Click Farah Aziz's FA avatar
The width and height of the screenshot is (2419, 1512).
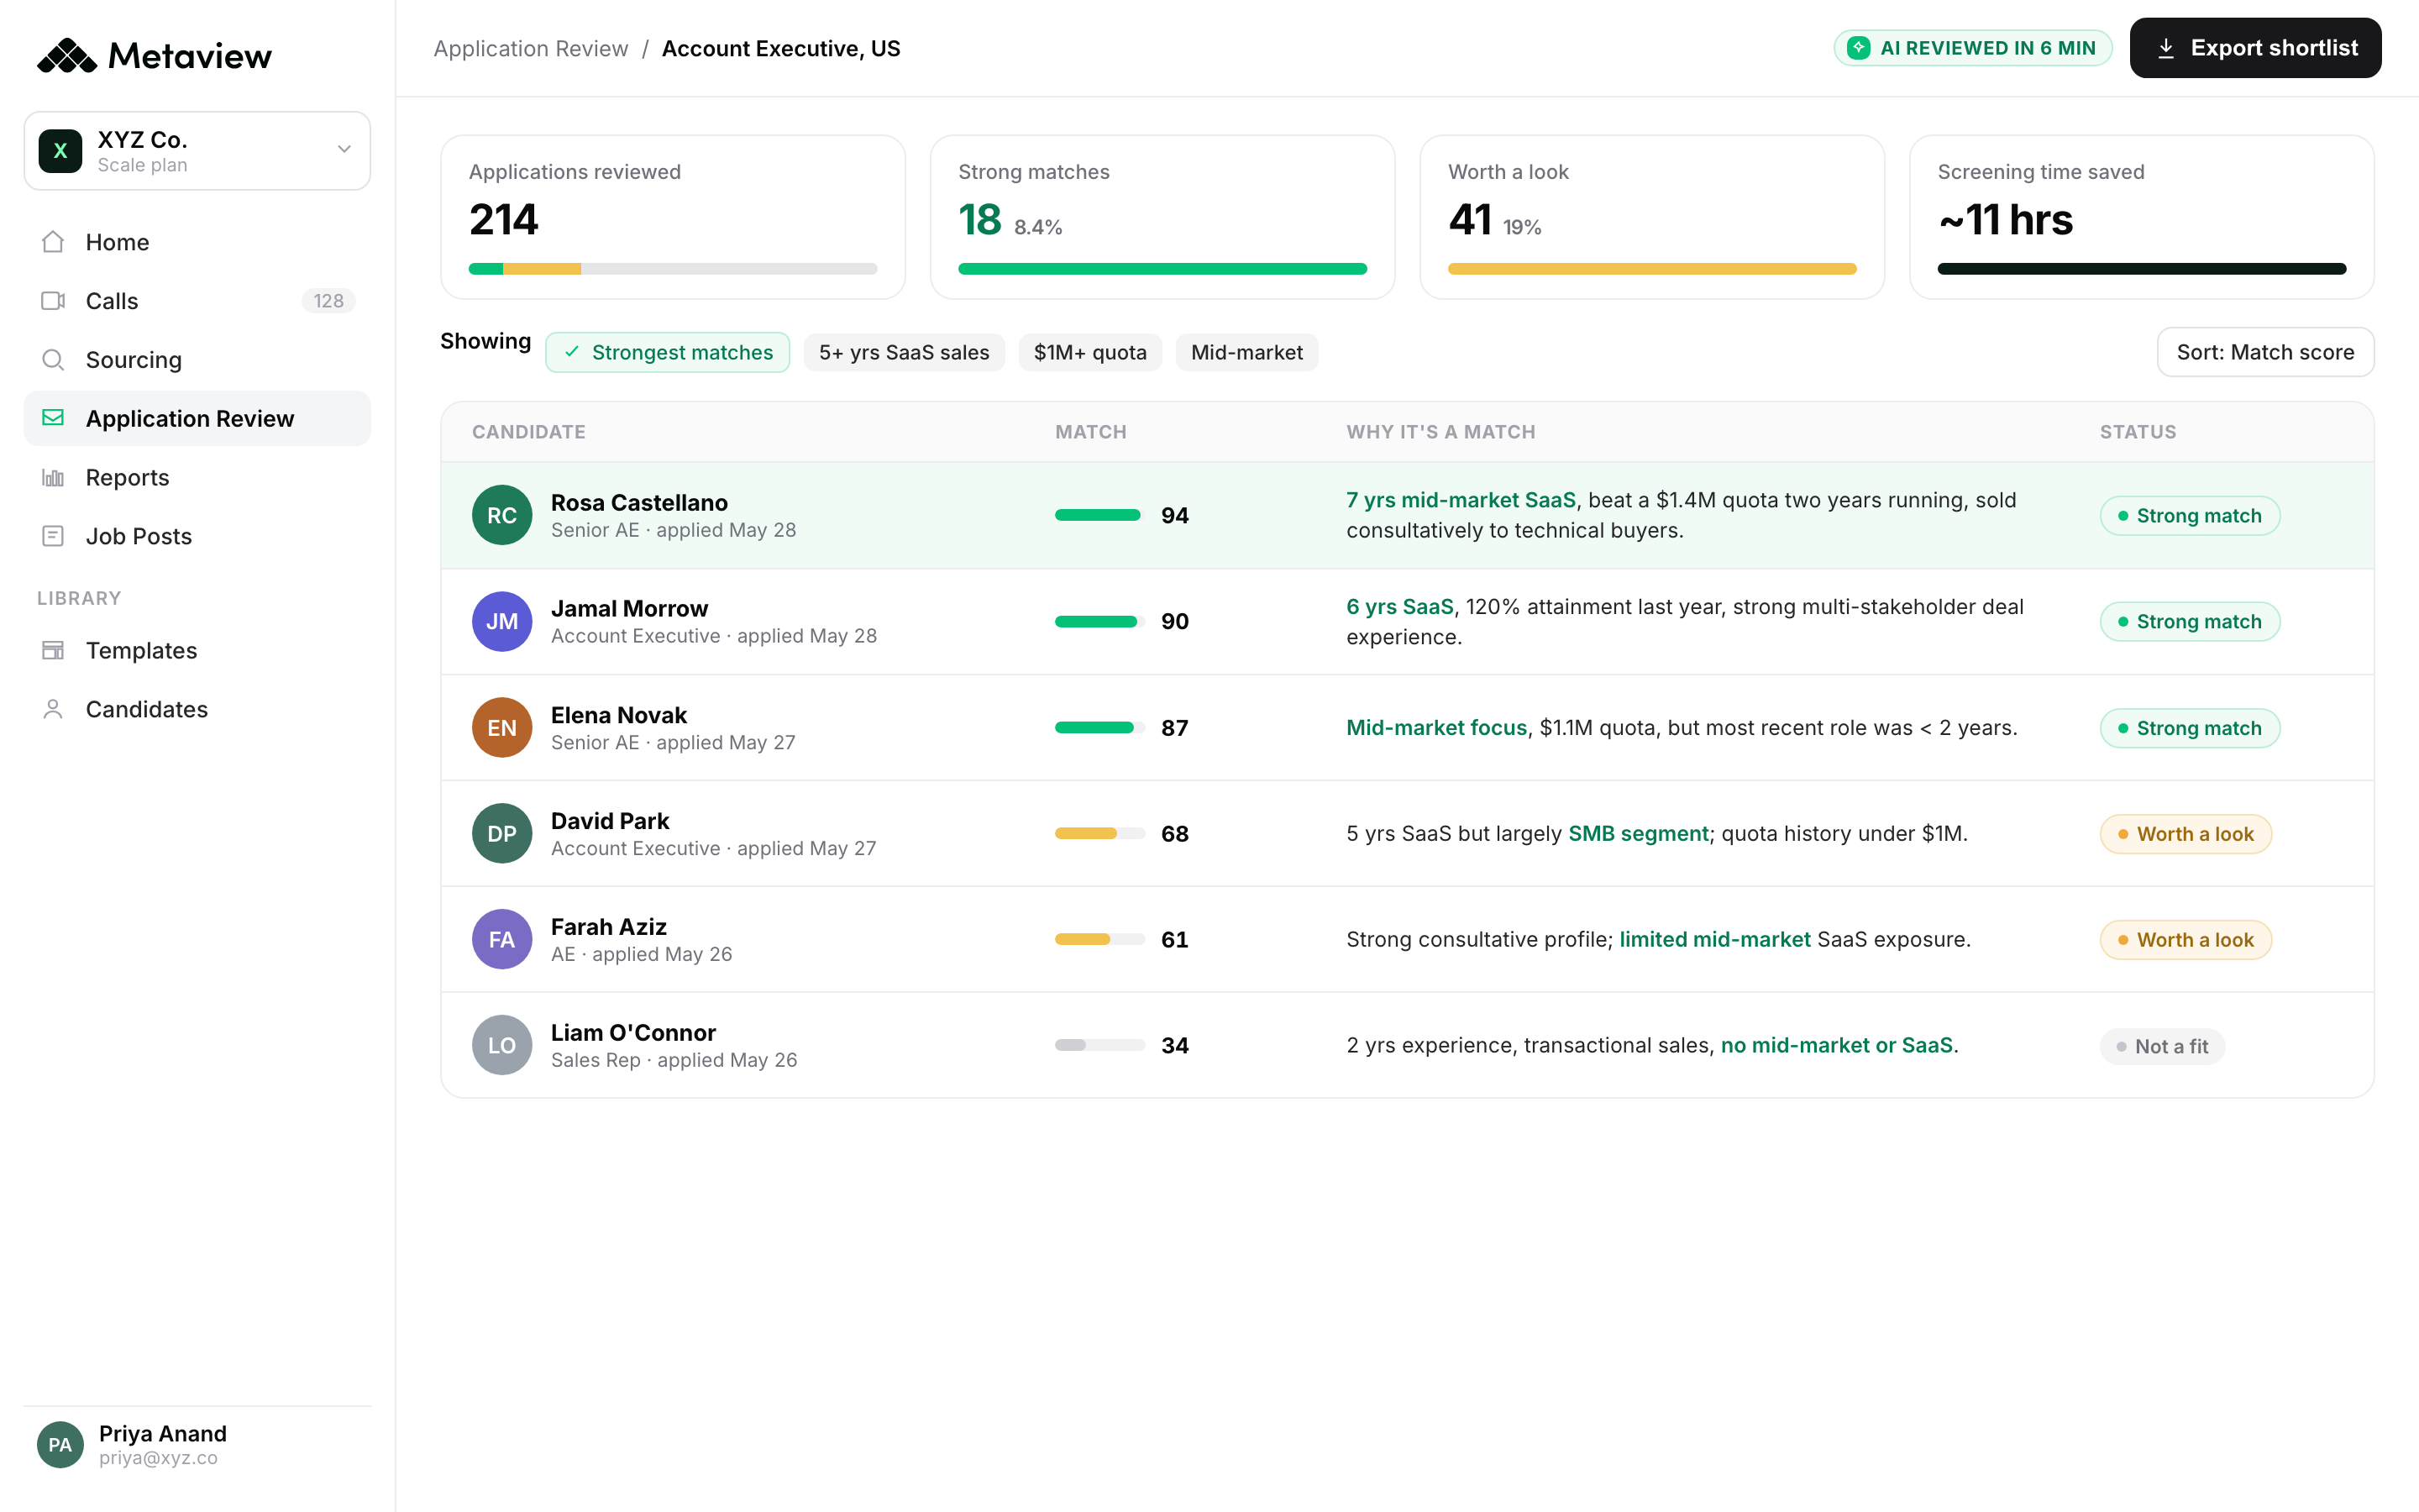501,939
